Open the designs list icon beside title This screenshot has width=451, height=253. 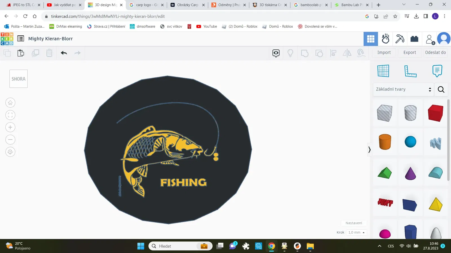tap(21, 39)
